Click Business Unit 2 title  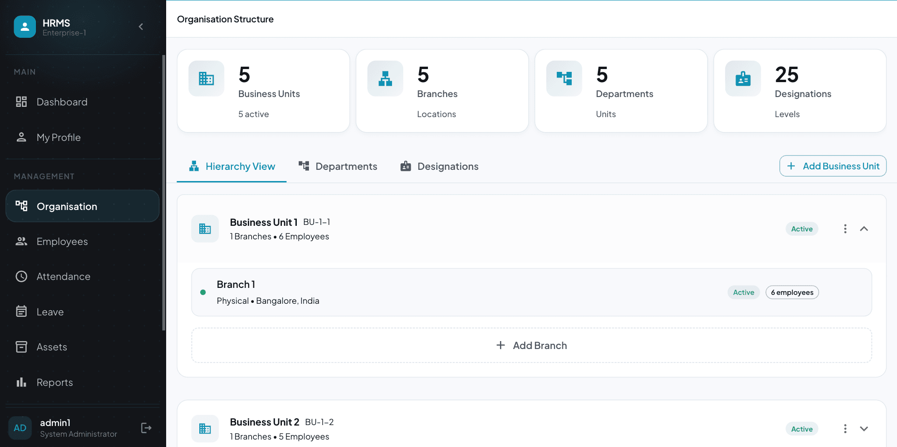coord(265,422)
